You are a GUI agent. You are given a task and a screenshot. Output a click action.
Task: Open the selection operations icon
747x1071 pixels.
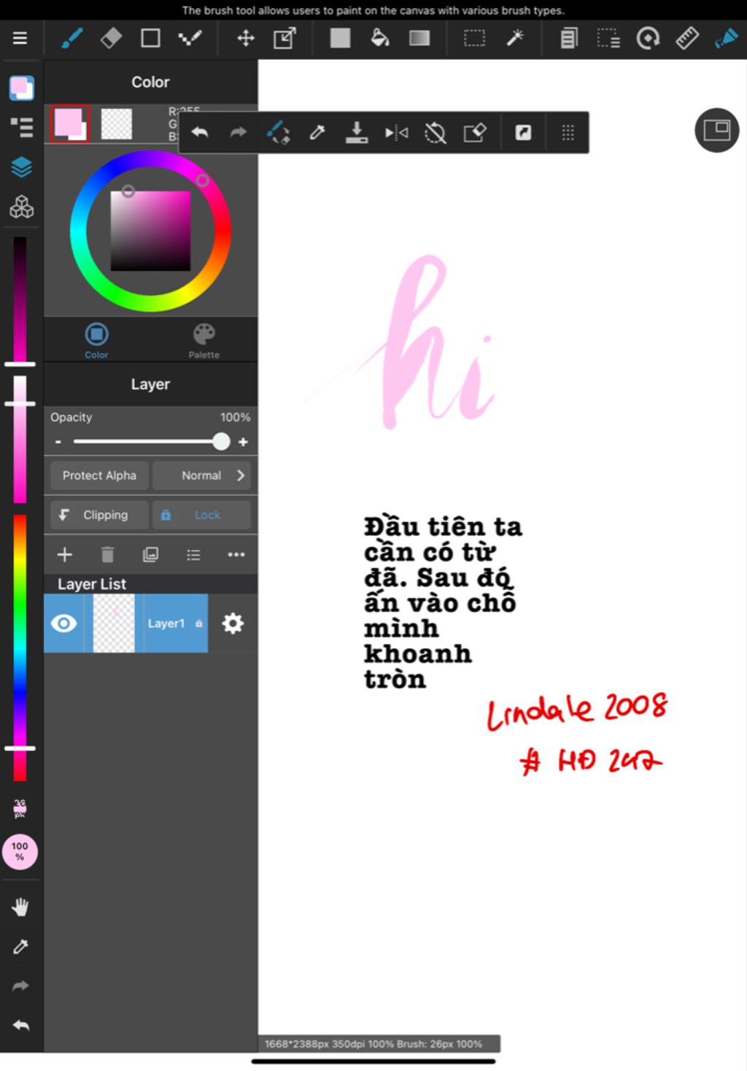point(608,38)
